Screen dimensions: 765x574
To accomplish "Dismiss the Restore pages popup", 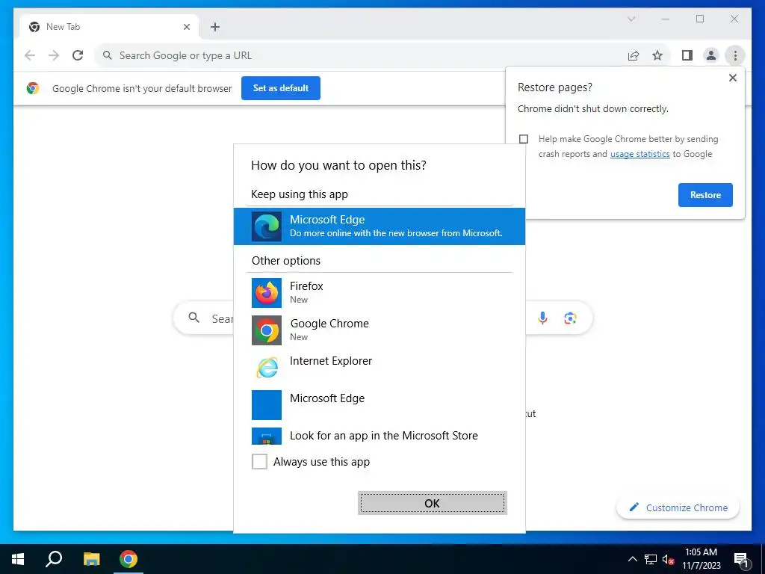I will (732, 78).
